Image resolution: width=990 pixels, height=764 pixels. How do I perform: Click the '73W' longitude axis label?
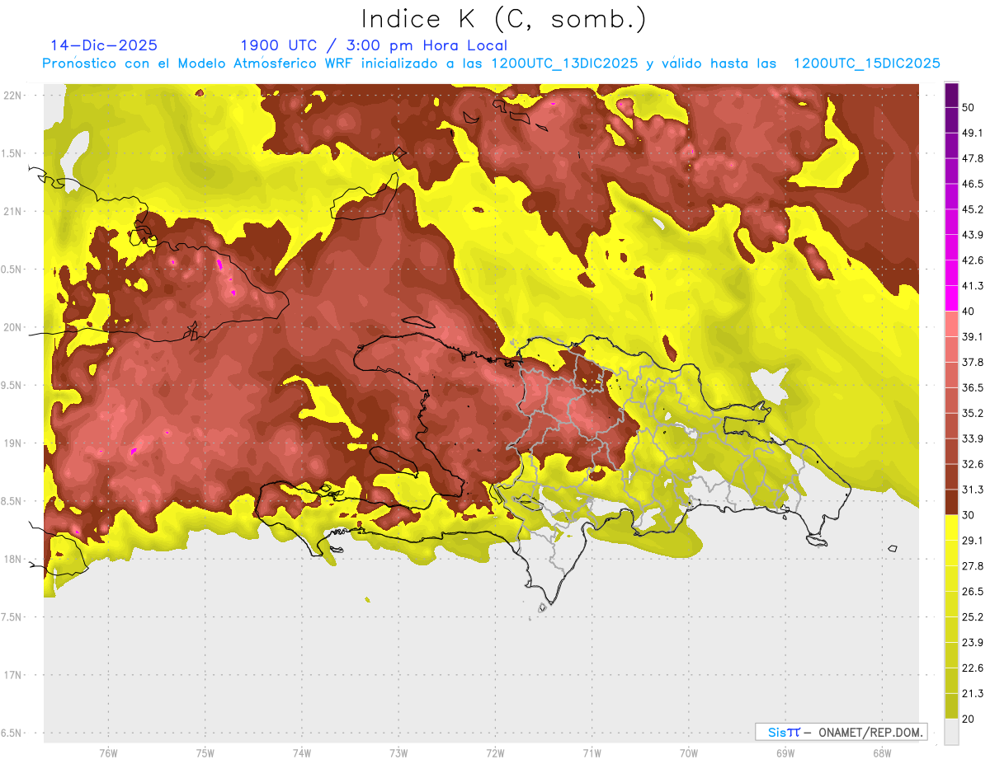point(398,752)
